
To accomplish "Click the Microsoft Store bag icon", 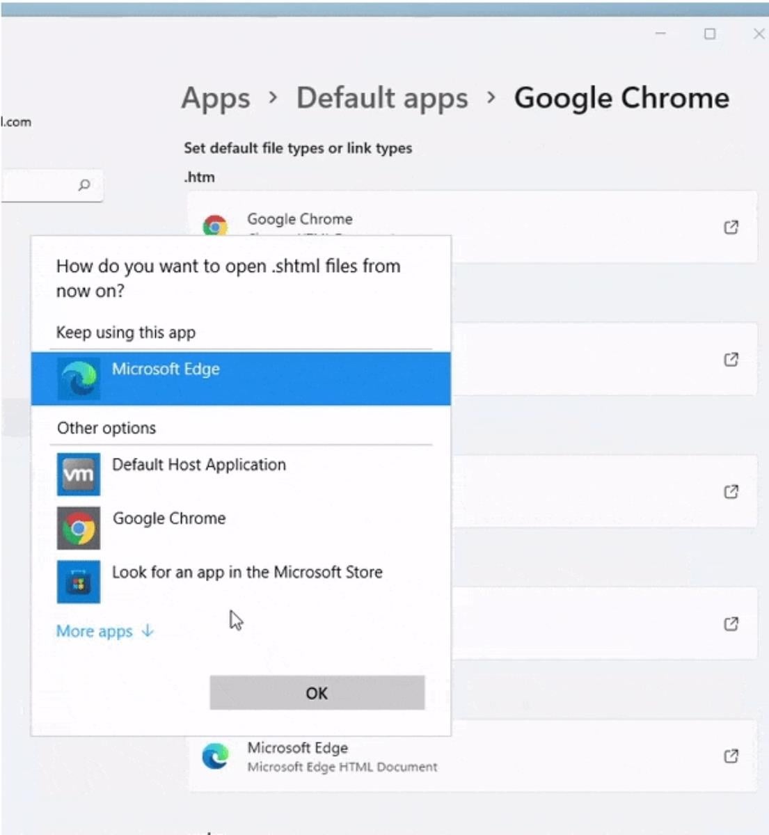I will coord(78,582).
